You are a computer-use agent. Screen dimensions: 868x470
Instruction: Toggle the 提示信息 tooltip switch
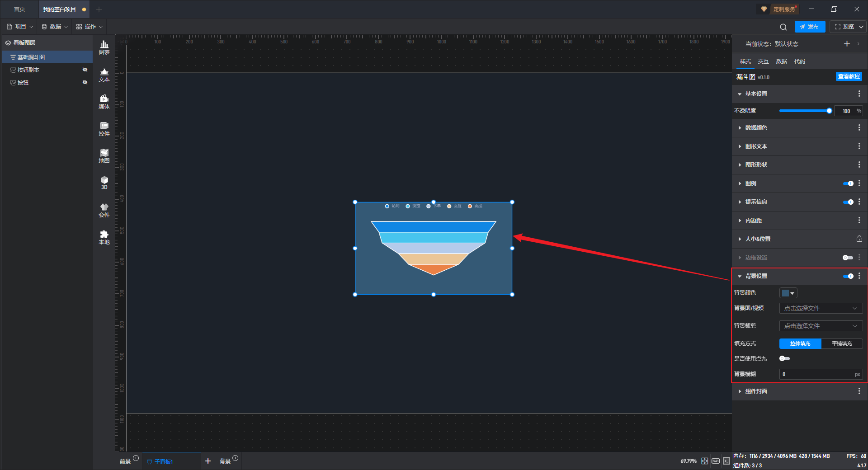coord(848,202)
